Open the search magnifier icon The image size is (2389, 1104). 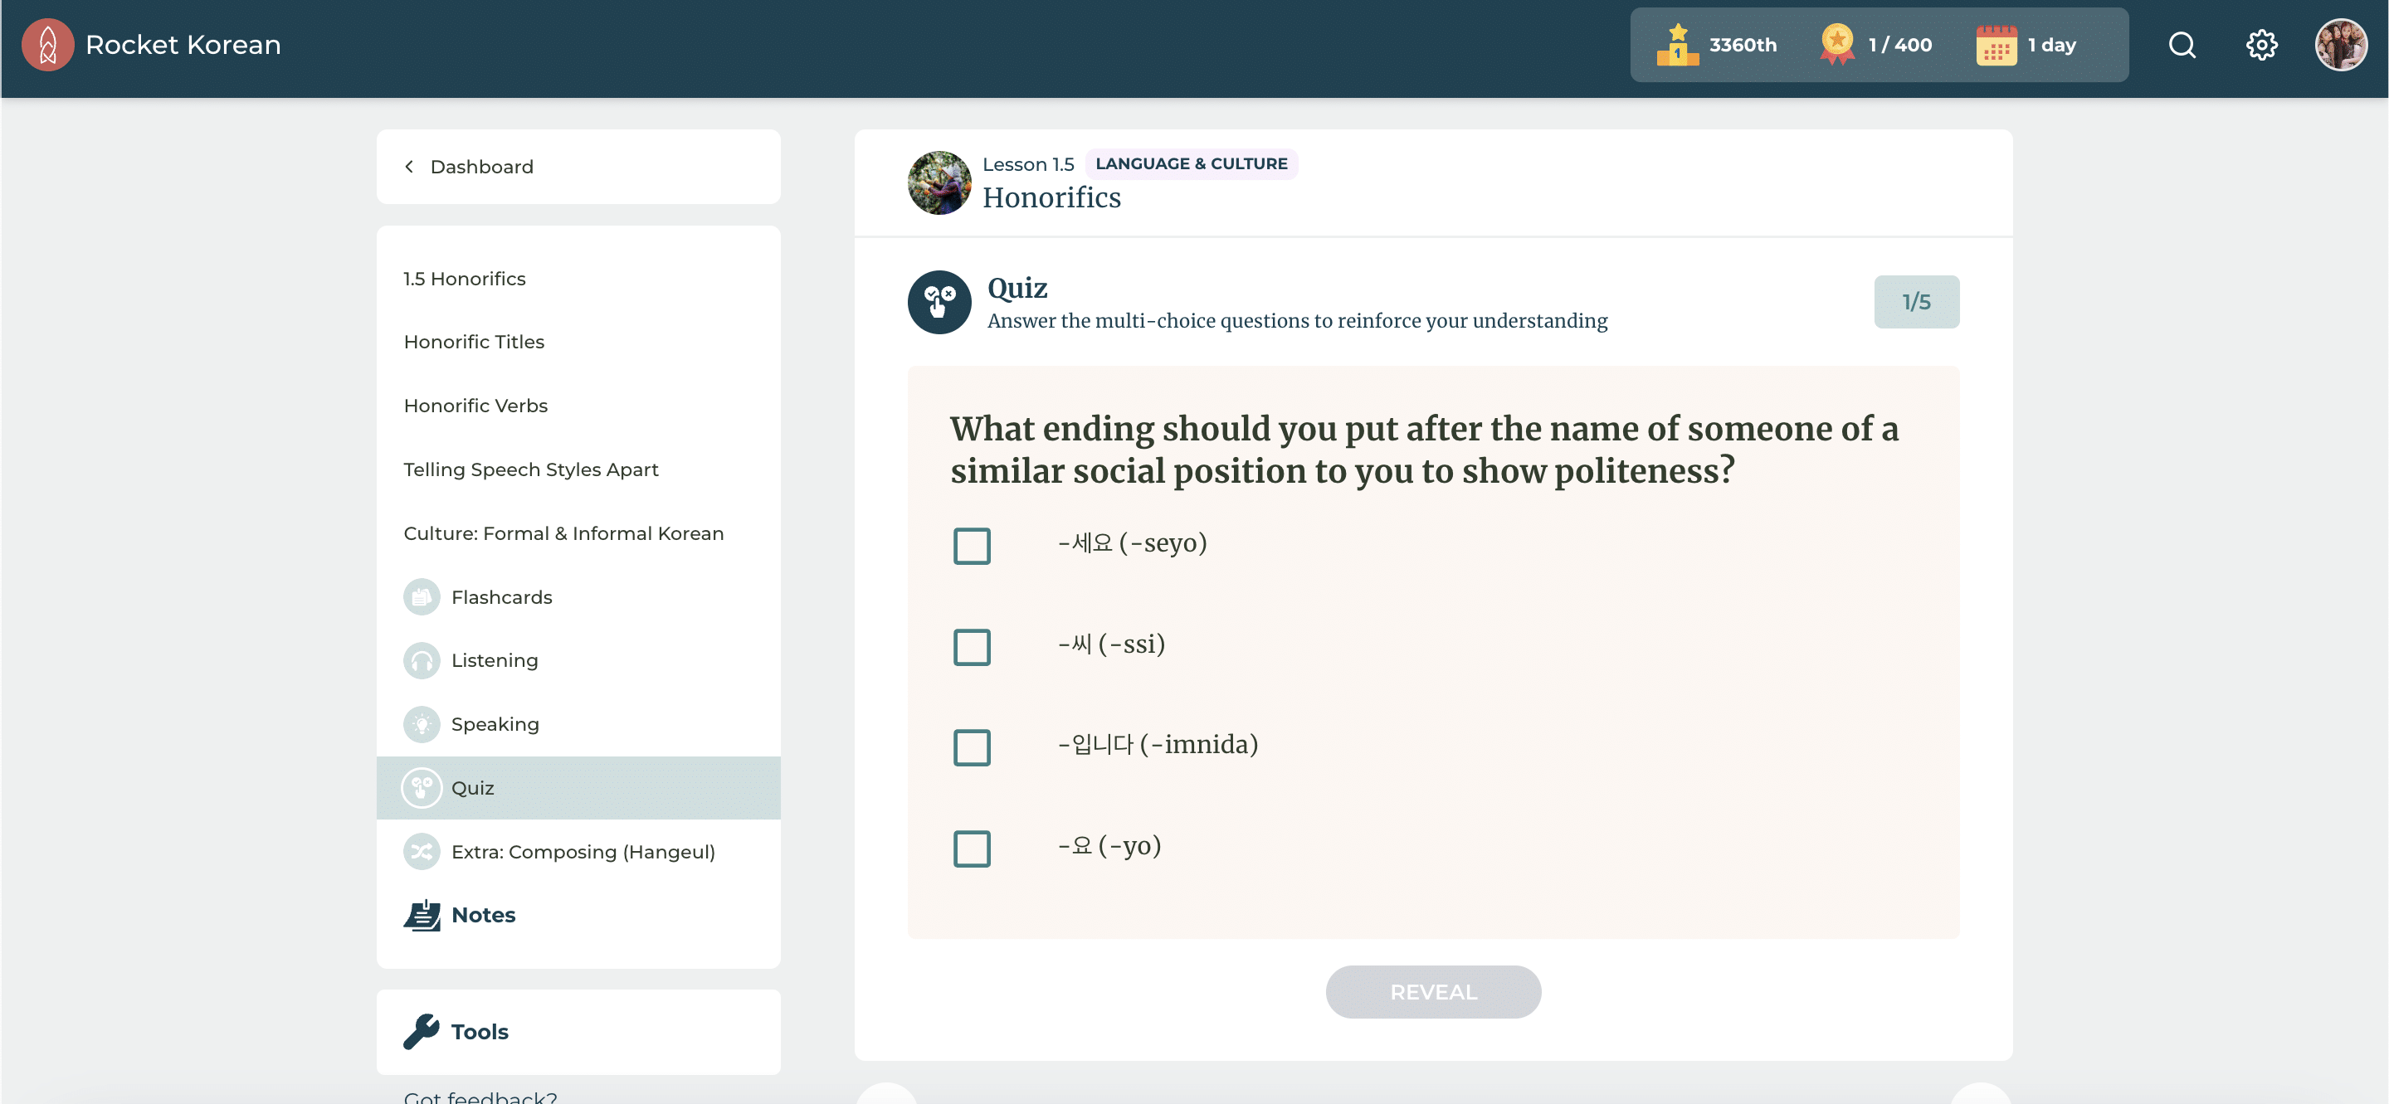(2182, 45)
